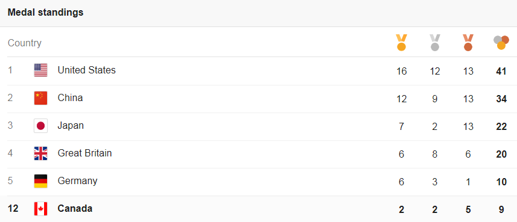Click the Great Britain flag icon

pyautogui.click(x=40, y=153)
